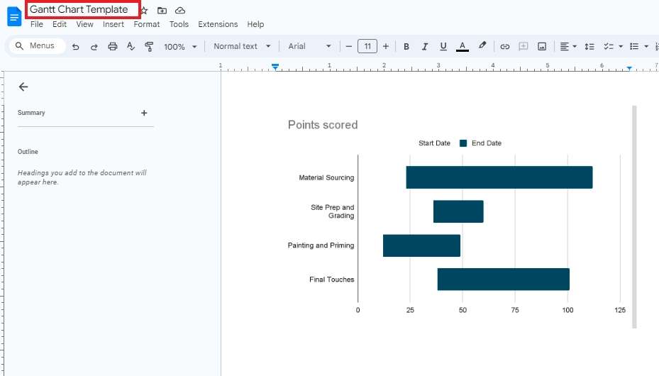This screenshot has height=376, width=659.
Task: Click the Summary label in sidebar
Action: click(x=31, y=113)
